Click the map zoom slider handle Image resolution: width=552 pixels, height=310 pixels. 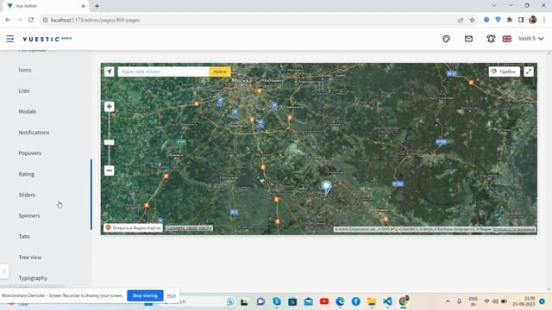pyautogui.click(x=110, y=142)
